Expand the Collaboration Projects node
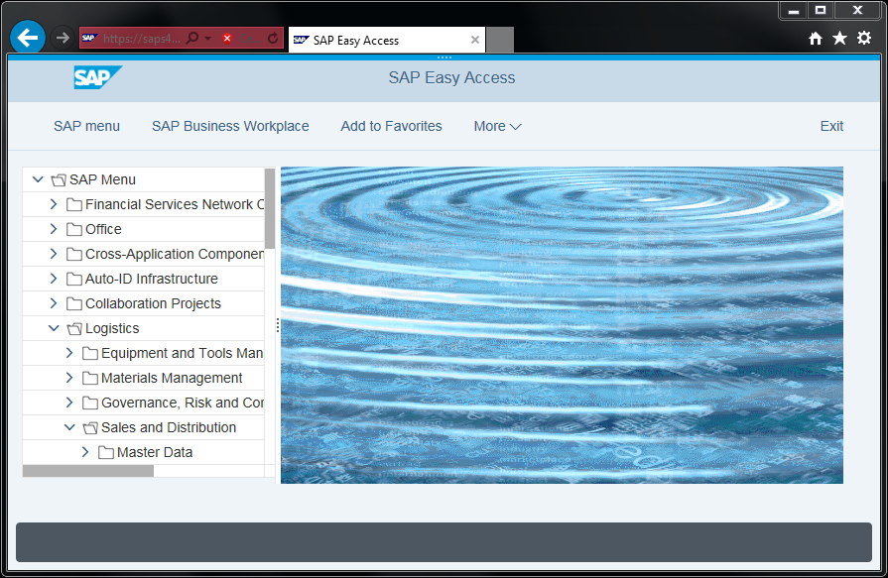Viewport: 888px width, 578px height. pyautogui.click(x=54, y=303)
